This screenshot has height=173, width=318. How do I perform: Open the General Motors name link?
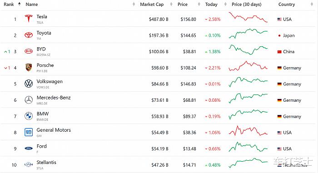pos(54,130)
